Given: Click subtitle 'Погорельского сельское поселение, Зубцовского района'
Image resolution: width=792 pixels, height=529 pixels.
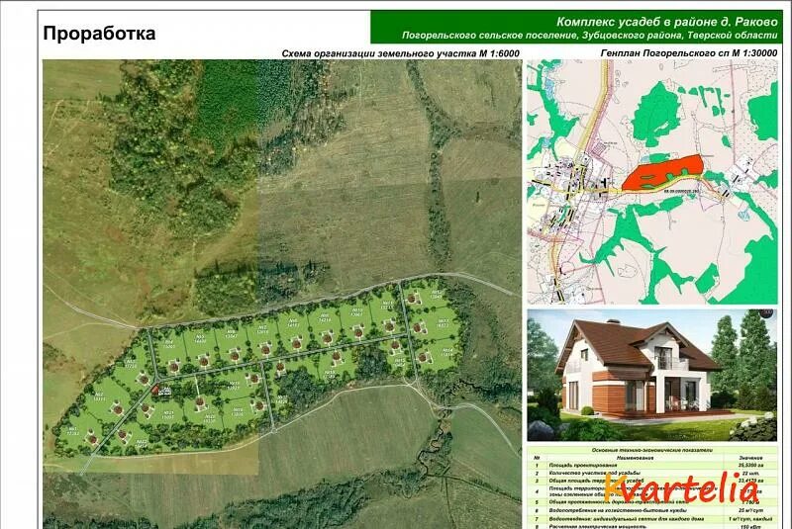Looking at the screenshot, I should click(x=541, y=36).
